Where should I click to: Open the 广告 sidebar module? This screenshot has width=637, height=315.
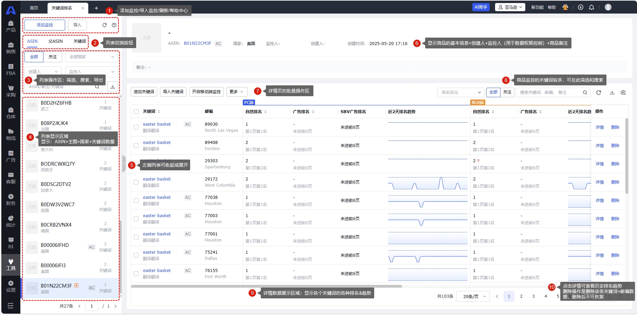(11, 156)
